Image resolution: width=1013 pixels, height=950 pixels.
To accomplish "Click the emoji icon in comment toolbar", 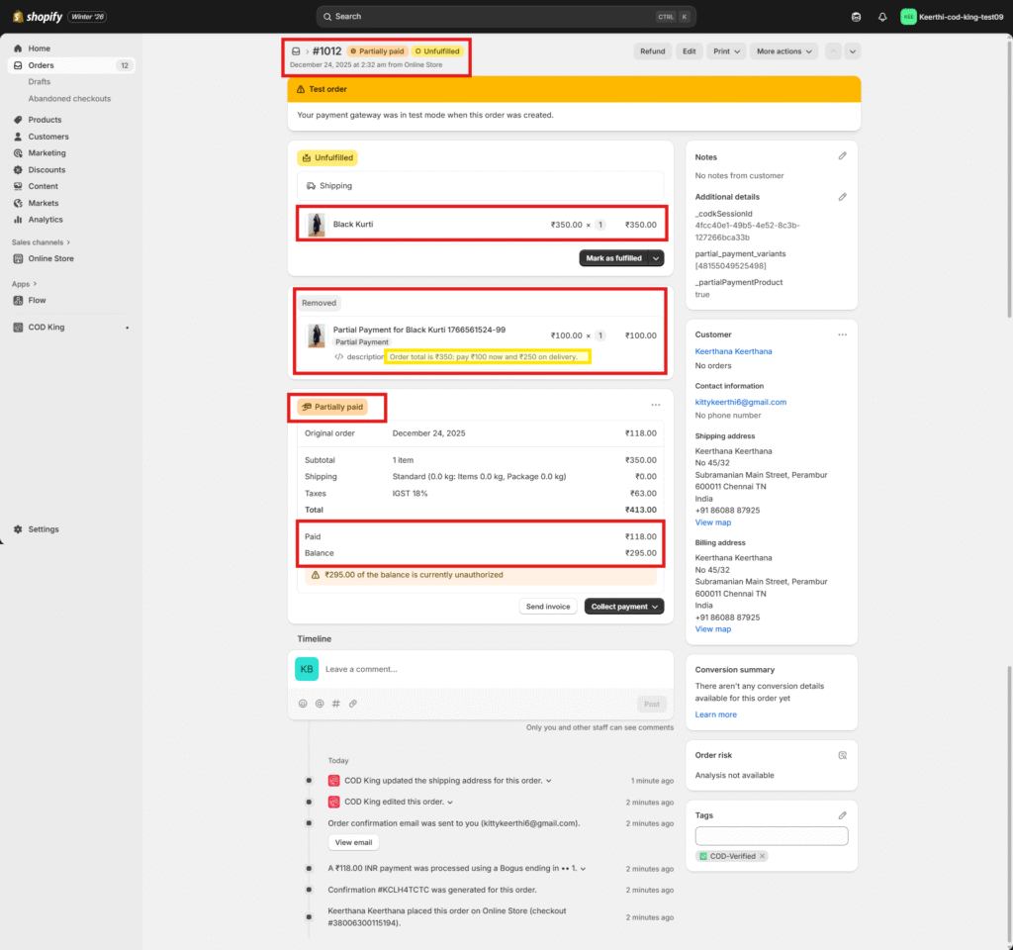I will 303,704.
